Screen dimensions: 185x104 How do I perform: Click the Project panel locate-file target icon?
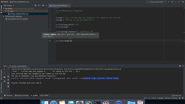click(35, 5)
